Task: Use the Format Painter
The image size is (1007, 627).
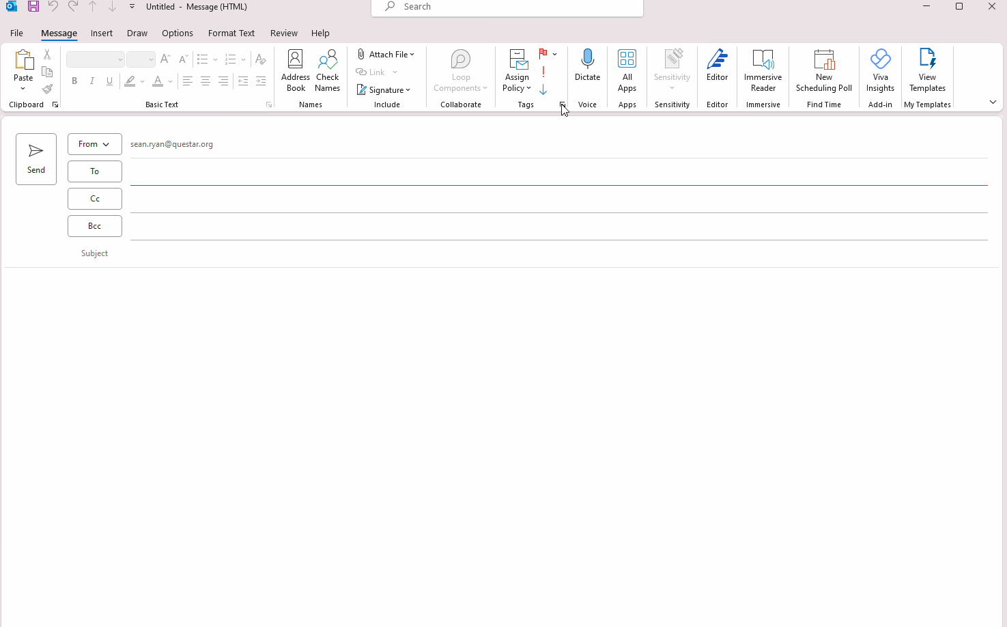Action: pyautogui.click(x=47, y=88)
